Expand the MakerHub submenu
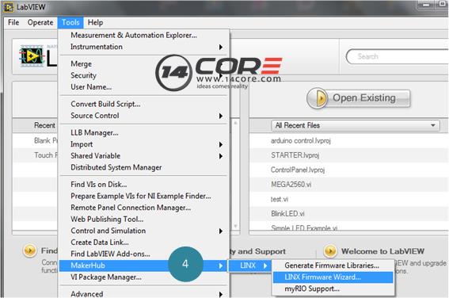Image resolution: width=449 pixels, height=298 pixels. (x=143, y=266)
